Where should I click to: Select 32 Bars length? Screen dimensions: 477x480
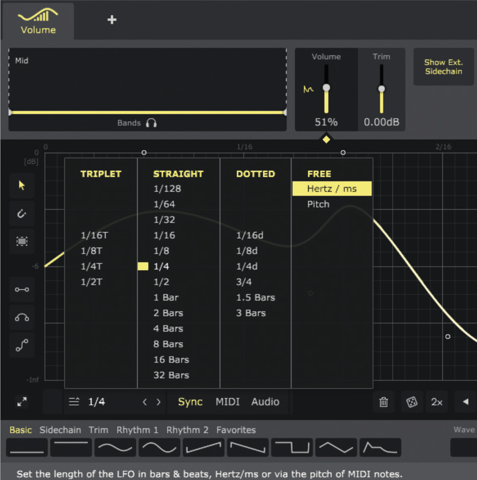pos(171,375)
